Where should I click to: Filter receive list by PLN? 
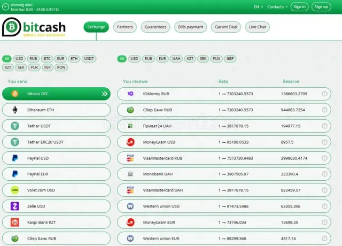point(216,58)
